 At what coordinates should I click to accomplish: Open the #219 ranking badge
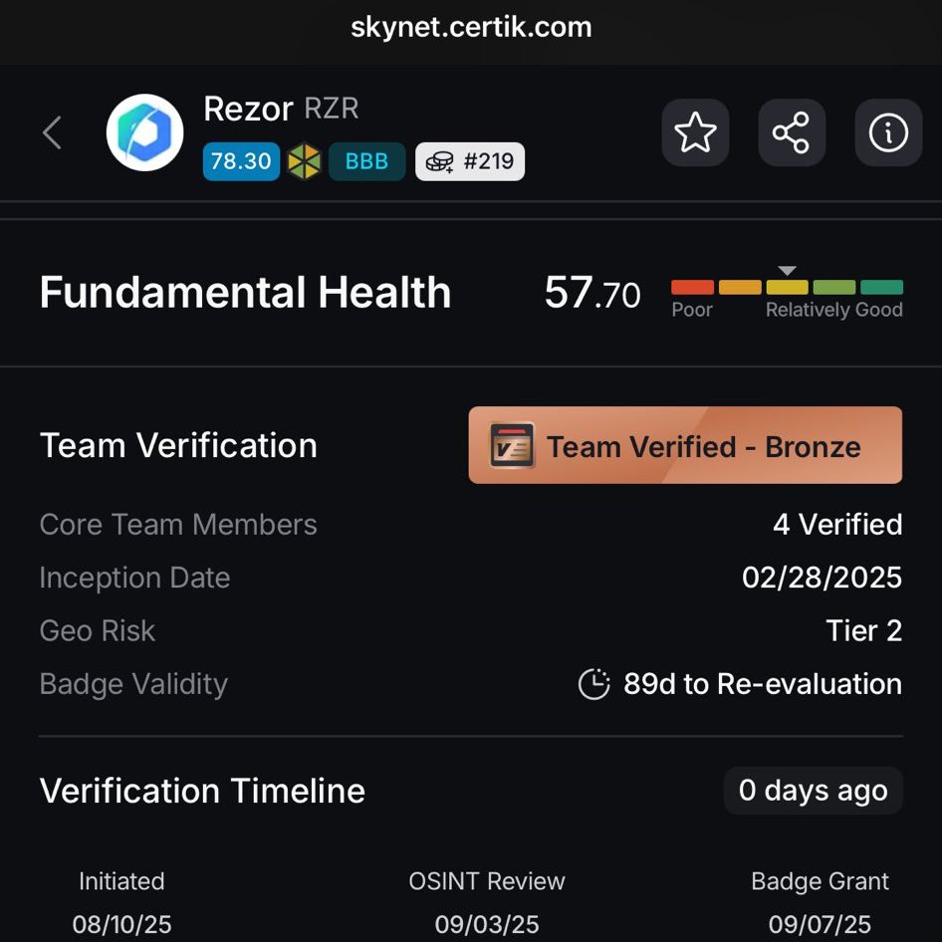click(x=470, y=161)
